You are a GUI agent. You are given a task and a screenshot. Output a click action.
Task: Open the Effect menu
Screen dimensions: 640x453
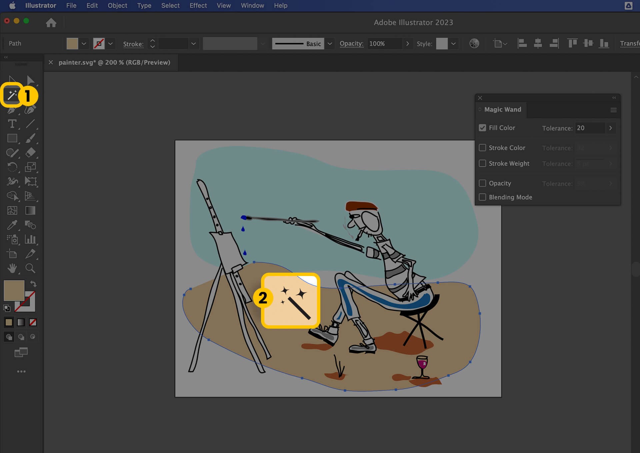click(198, 5)
